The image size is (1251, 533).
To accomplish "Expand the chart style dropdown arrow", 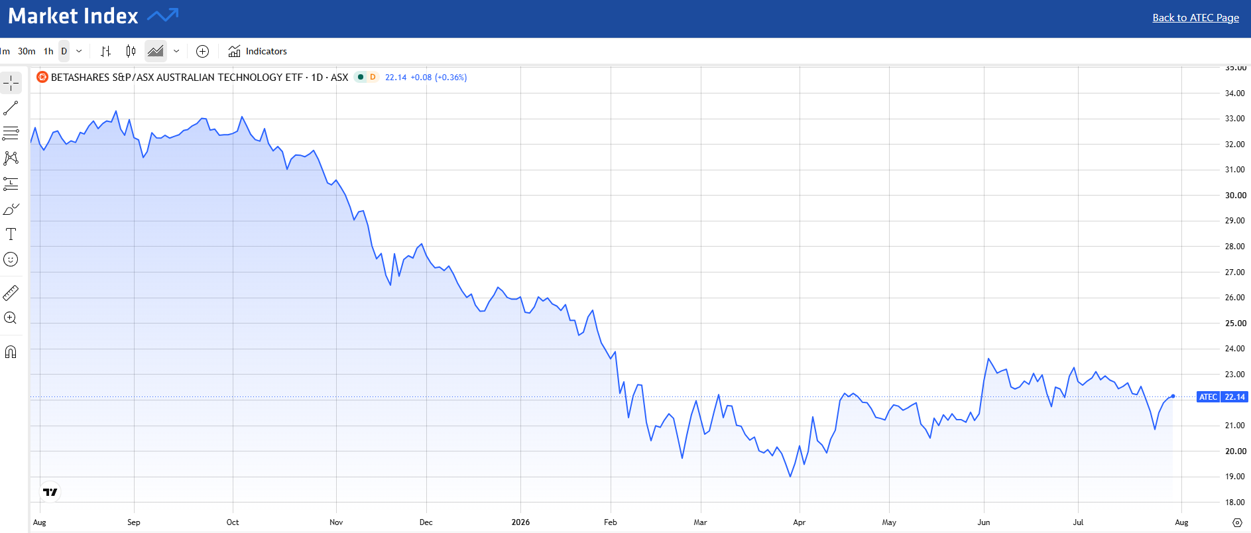I will [176, 51].
